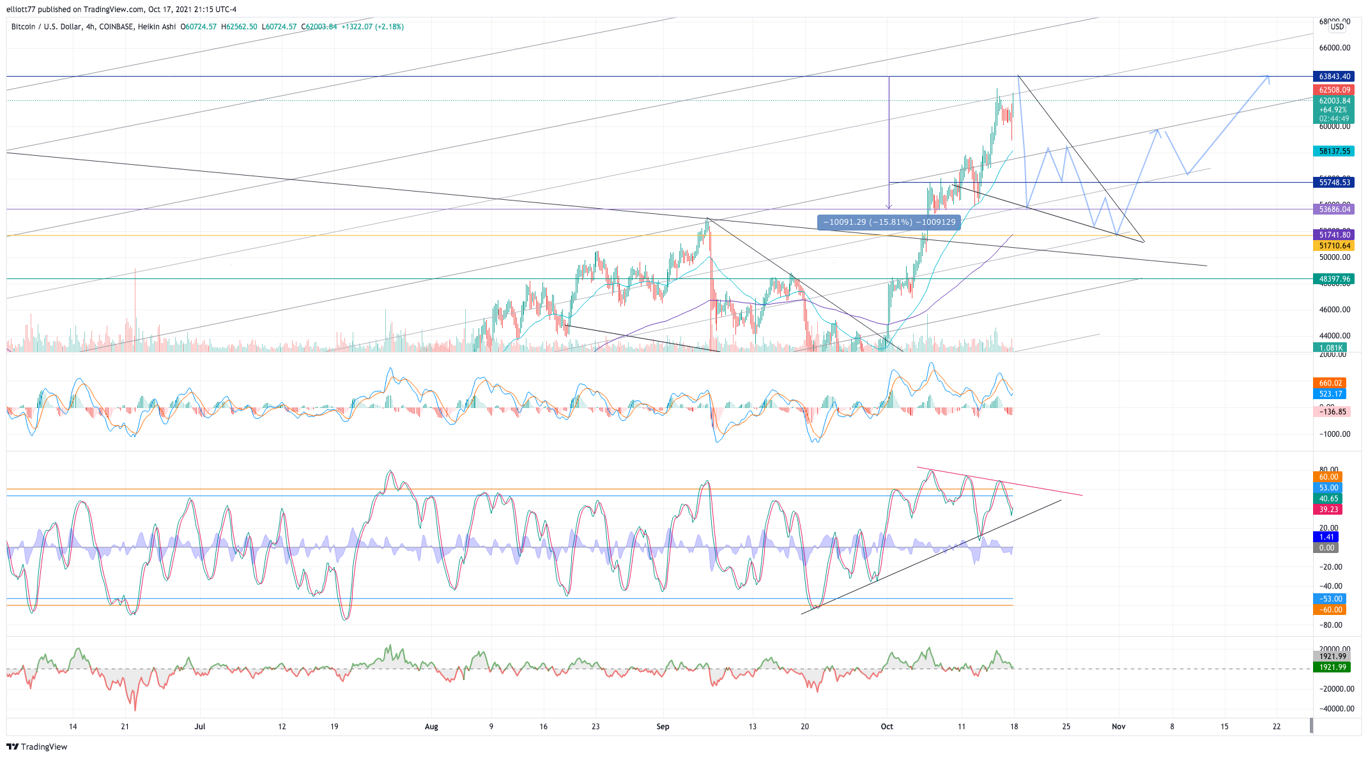Image resolution: width=1368 pixels, height=758 pixels.
Task: Click the -80.00 oscillator axis tick
Action: point(1332,625)
